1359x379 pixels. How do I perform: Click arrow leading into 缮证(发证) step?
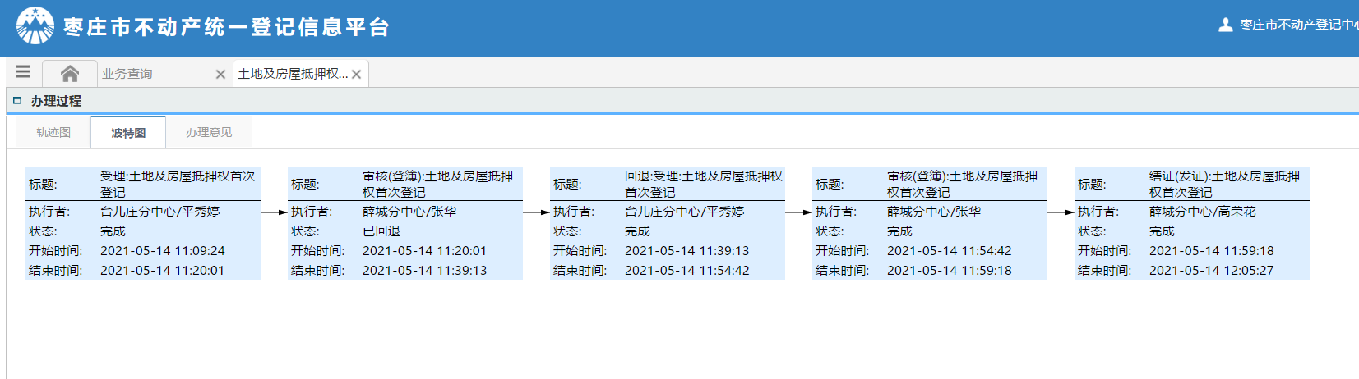point(1061,212)
